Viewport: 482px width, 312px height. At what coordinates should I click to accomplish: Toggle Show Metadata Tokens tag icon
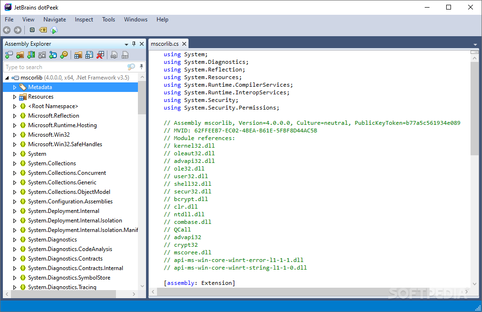(x=43, y=30)
